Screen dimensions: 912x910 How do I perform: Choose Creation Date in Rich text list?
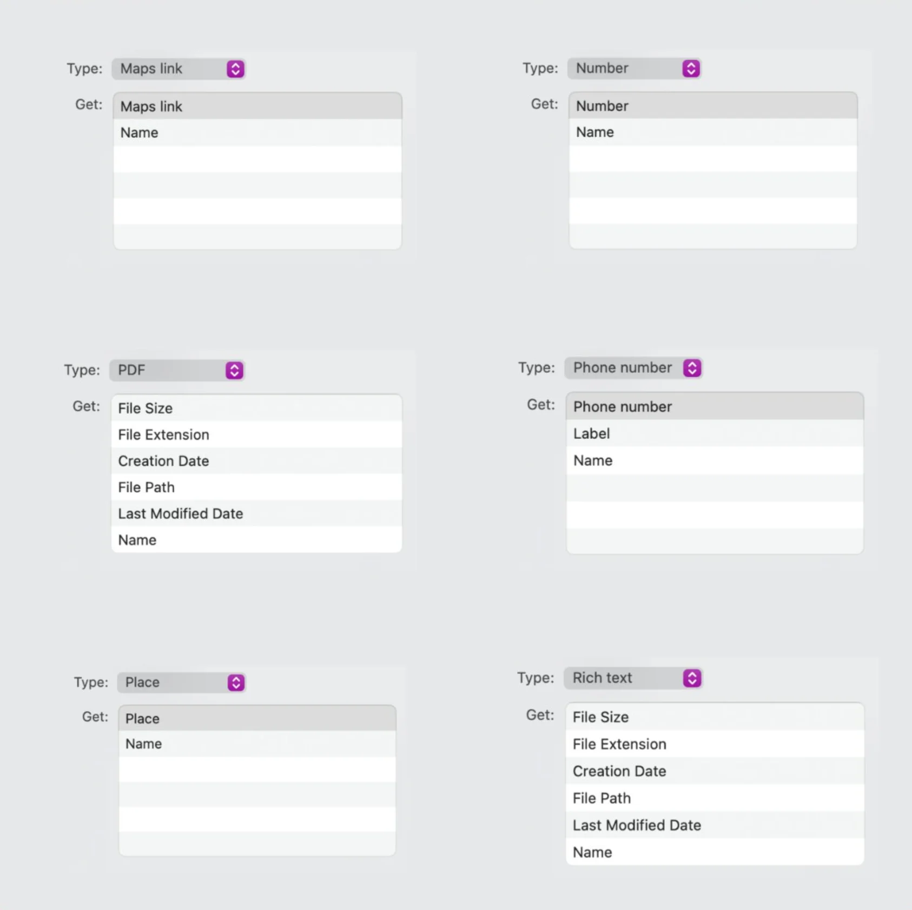pyautogui.click(x=714, y=771)
